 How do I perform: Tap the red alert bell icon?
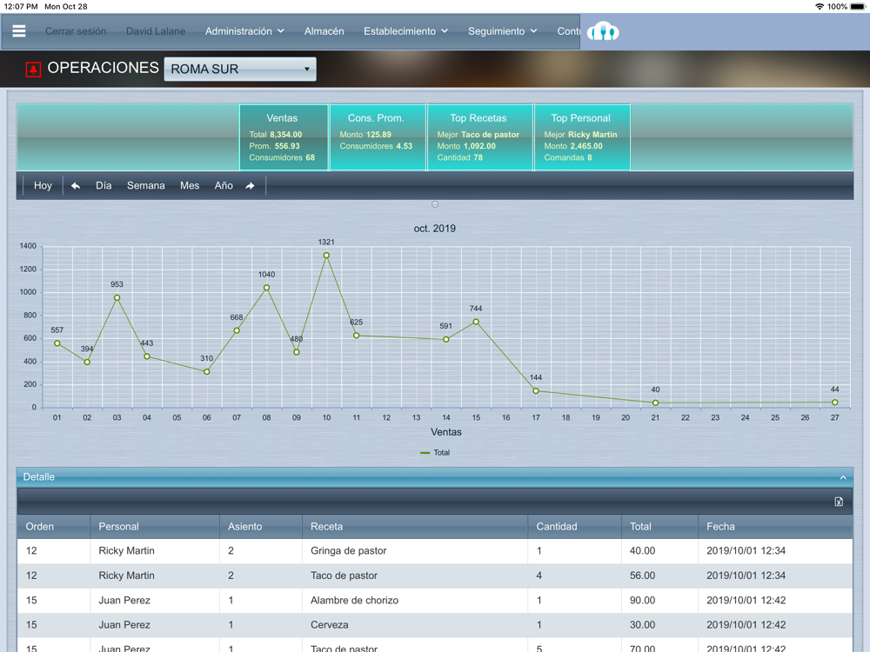point(33,70)
